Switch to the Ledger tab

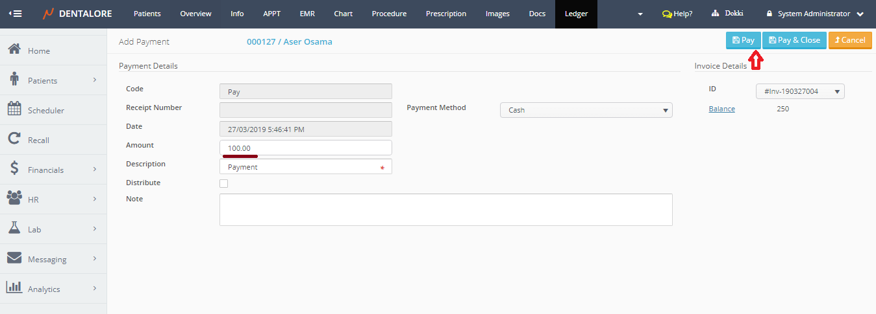[x=576, y=14]
